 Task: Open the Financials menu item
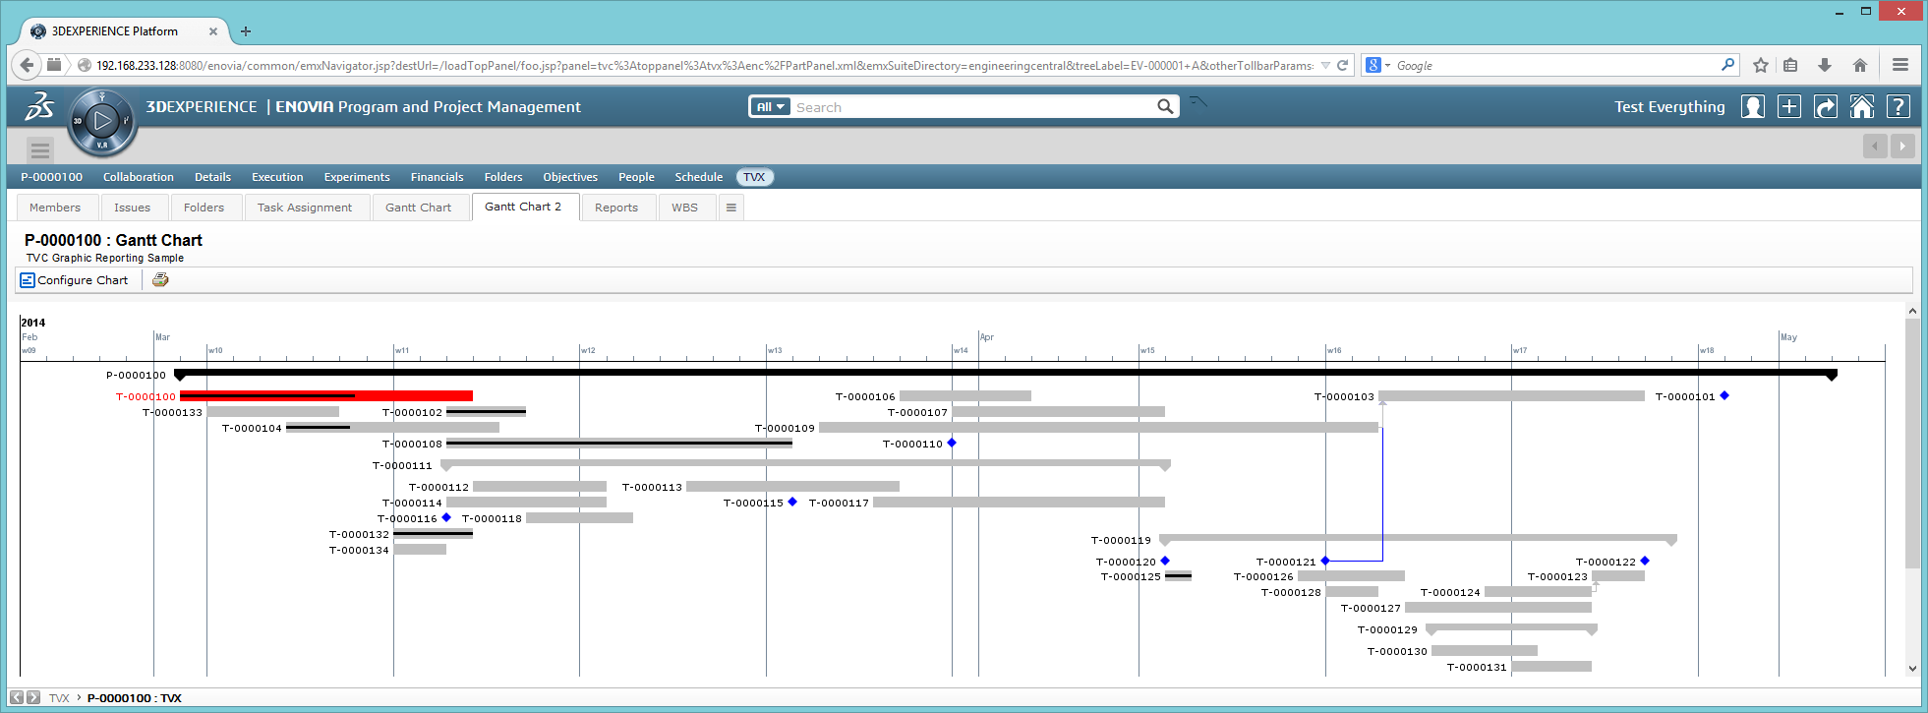[x=437, y=177]
